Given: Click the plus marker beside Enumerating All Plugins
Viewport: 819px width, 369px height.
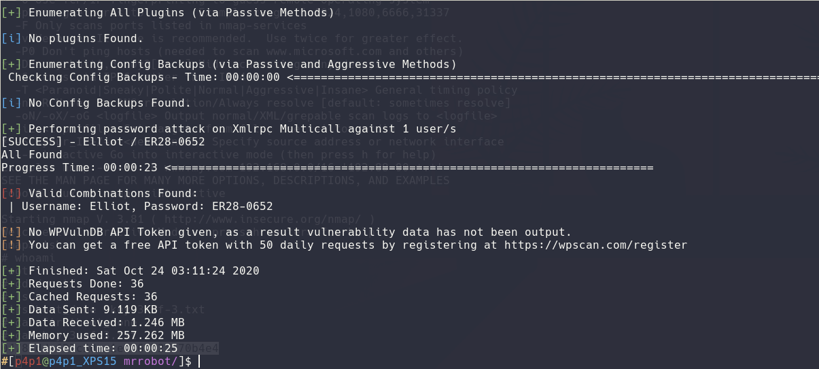Looking at the screenshot, I should click(12, 13).
